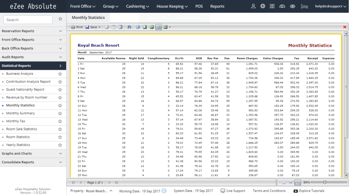Open the grid squares icon in header
This screenshot has height=196, width=349.
(x=272, y=6)
